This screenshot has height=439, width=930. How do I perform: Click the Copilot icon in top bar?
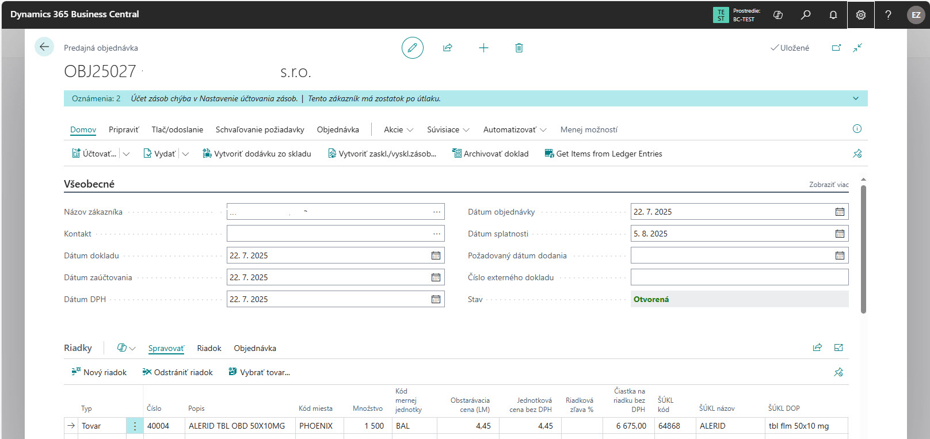point(778,15)
